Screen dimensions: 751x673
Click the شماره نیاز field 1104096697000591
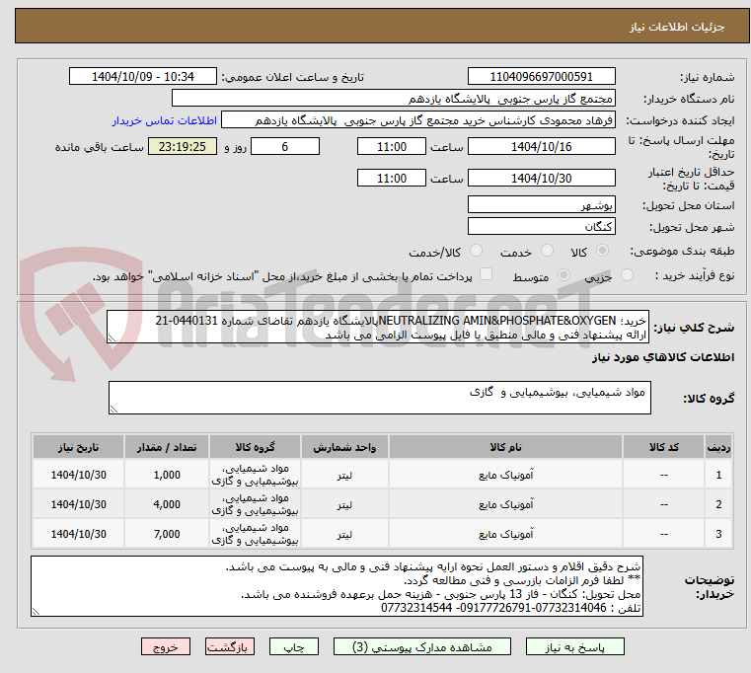541,77
